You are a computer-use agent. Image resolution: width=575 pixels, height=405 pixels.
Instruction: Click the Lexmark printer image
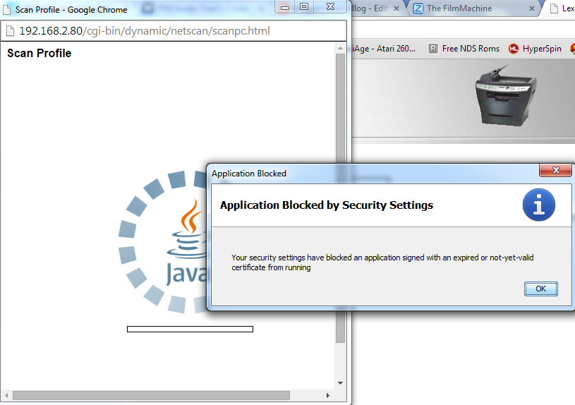(x=506, y=96)
